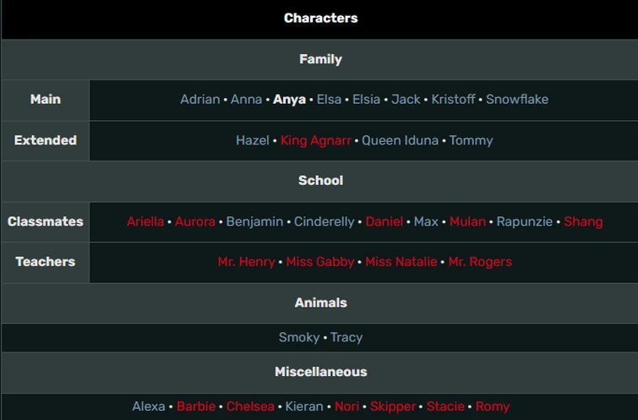Click the red King Agnarr link

(315, 140)
